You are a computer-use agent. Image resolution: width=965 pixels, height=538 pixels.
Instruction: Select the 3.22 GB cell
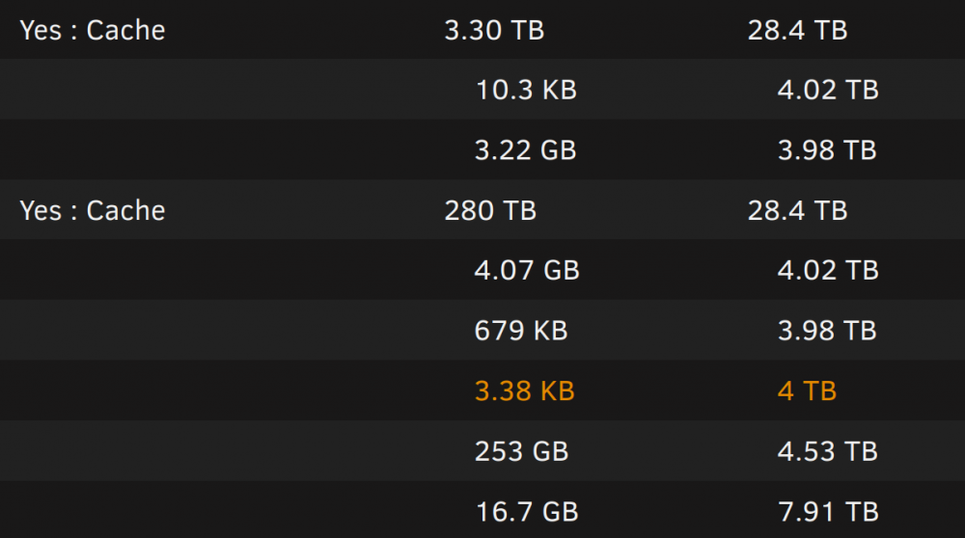coord(525,150)
